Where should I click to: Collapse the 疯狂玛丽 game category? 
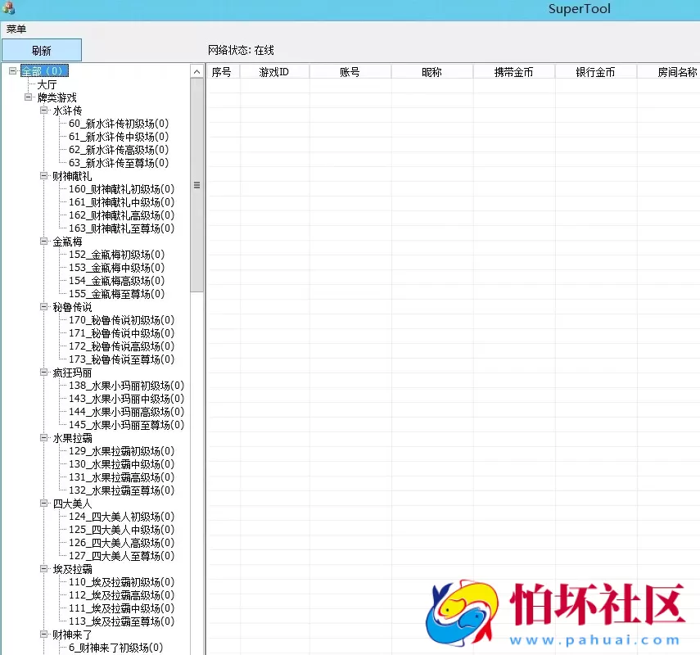coord(43,373)
